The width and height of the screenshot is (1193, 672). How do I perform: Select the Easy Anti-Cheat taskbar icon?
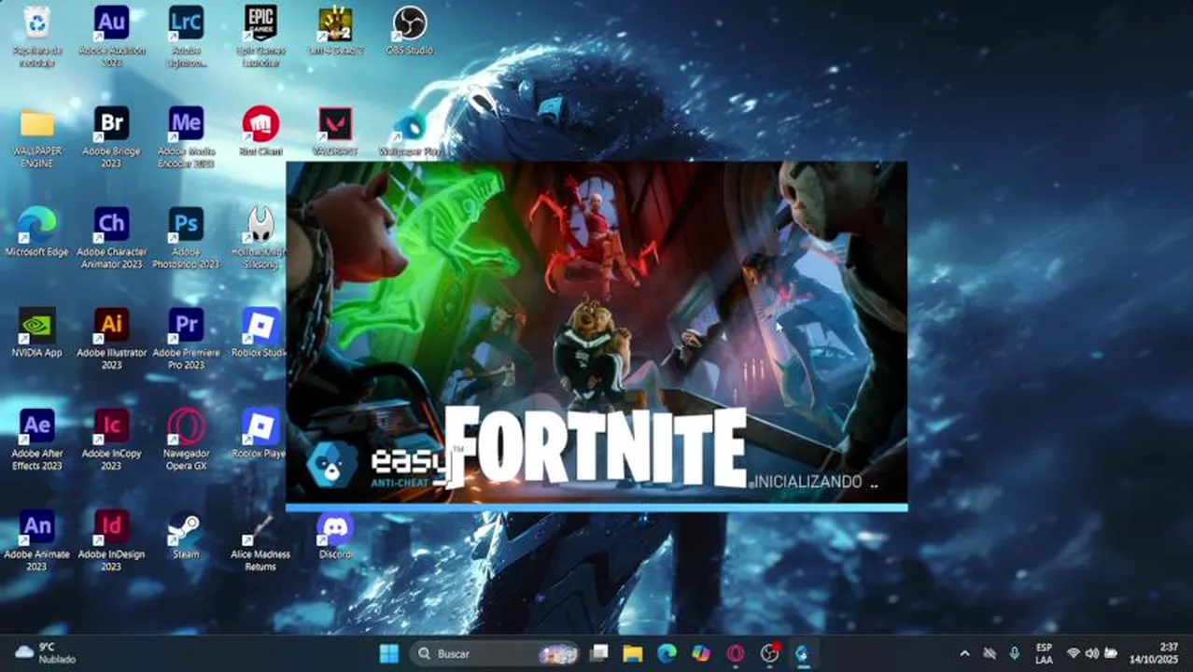pos(803,653)
